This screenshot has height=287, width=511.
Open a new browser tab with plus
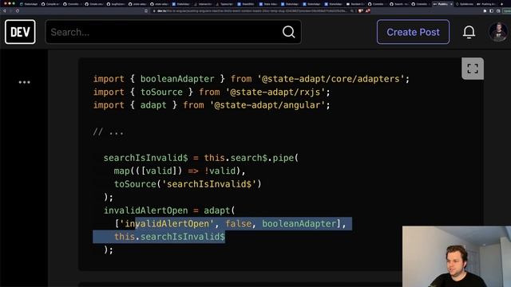pyautogui.click(x=501, y=4)
